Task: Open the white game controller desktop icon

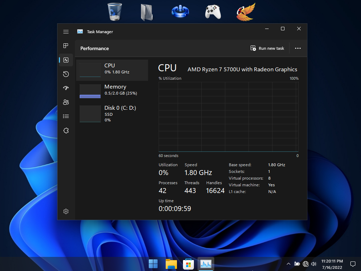Action: [213, 12]
